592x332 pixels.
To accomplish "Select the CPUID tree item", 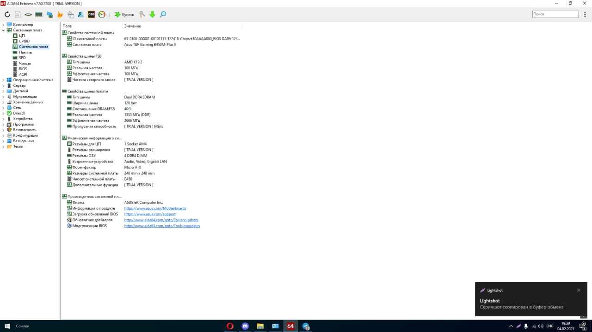I will pos(24,41).
